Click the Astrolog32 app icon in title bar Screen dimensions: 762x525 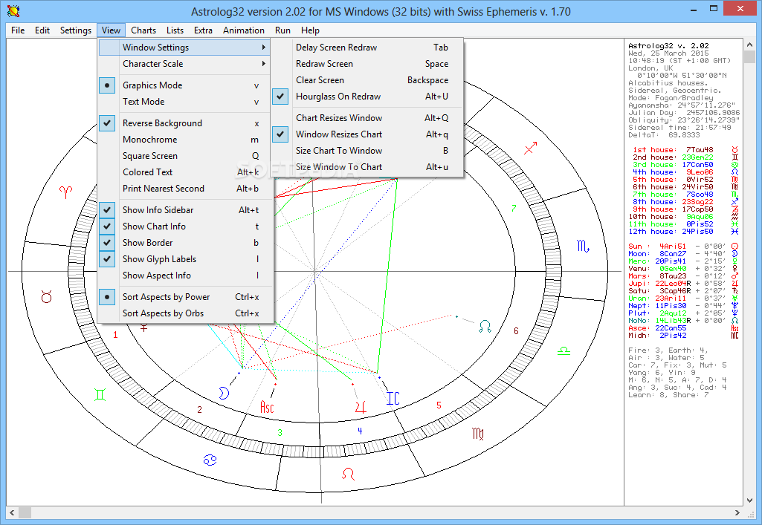click(x=13, y=11)
